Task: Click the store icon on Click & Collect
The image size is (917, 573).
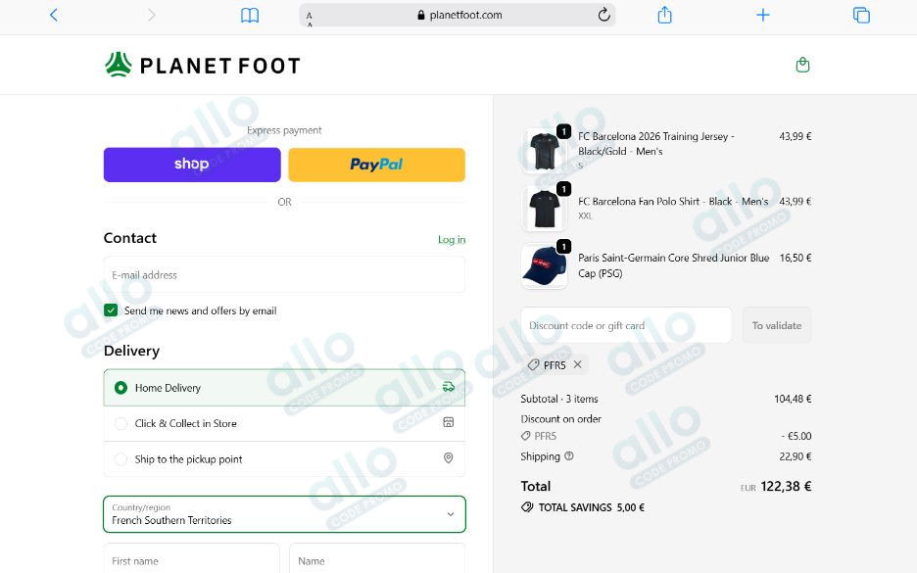Action: 449,422
